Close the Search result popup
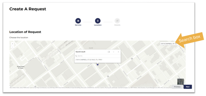This screenshot has height=96, width=206. [x=118, y=52]
